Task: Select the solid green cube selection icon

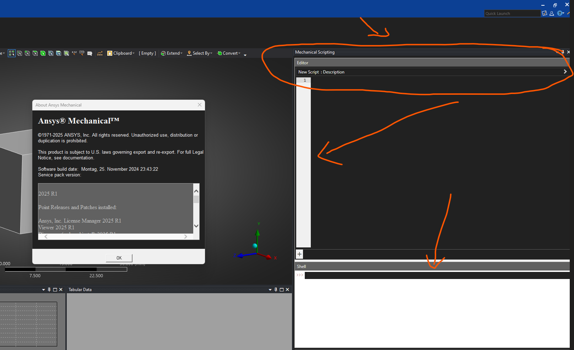Action: 43,53
